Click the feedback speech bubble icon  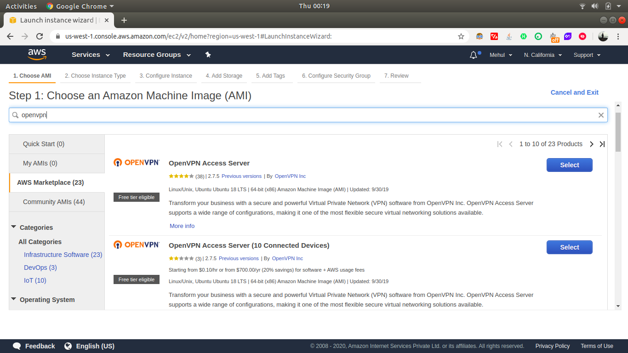tap(17, 346)
